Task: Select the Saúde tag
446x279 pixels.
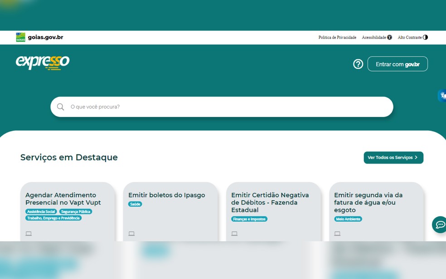Action: tap(135, 204)
